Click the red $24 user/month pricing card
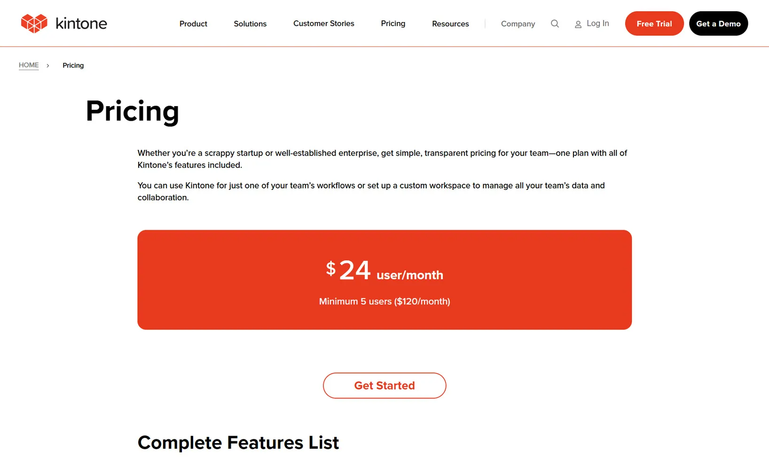The height and width of the screenshot is (461, 769). (x=384, y=280)
